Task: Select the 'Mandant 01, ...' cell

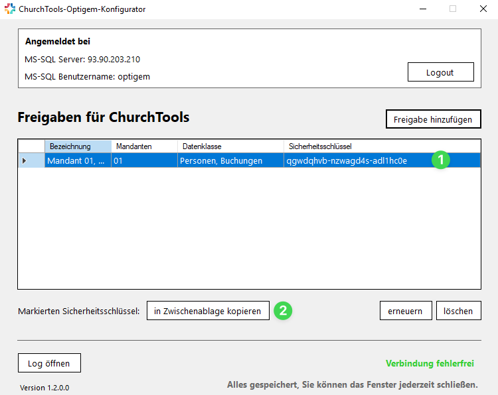Action: [x=78, y=160]
